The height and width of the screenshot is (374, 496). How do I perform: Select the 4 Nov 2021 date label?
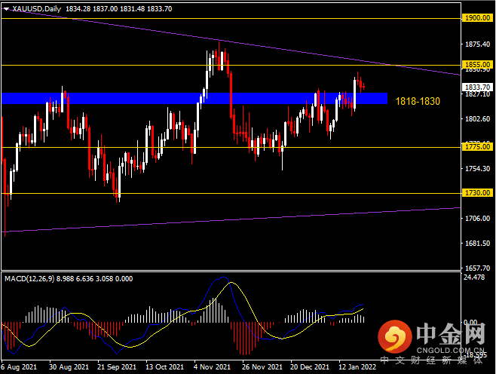click(x=212, y=367)
